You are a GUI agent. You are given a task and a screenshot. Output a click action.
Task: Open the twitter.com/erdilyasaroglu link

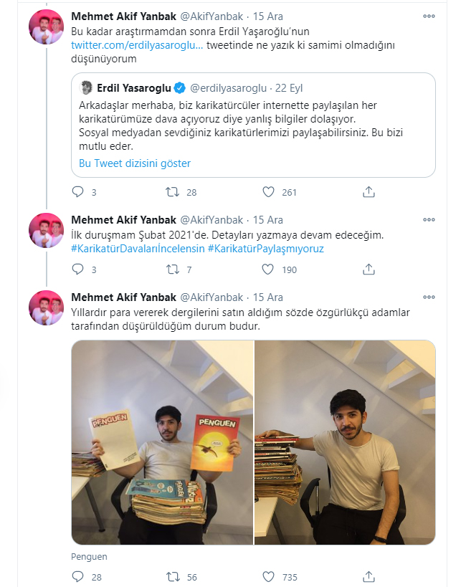(137, 45)
